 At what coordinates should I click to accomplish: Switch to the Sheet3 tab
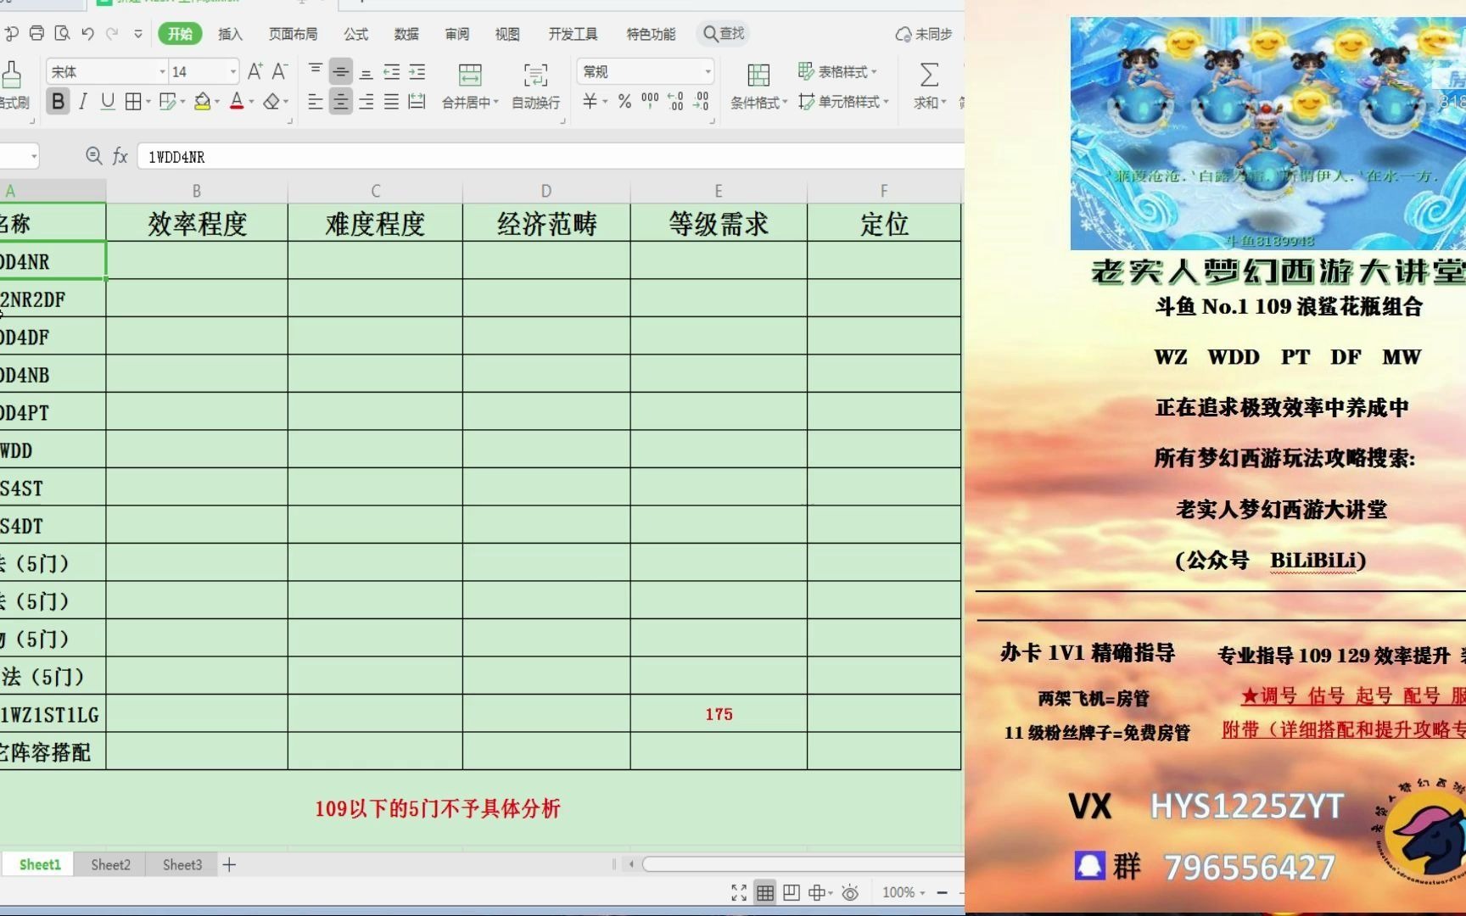pos(182,864)
